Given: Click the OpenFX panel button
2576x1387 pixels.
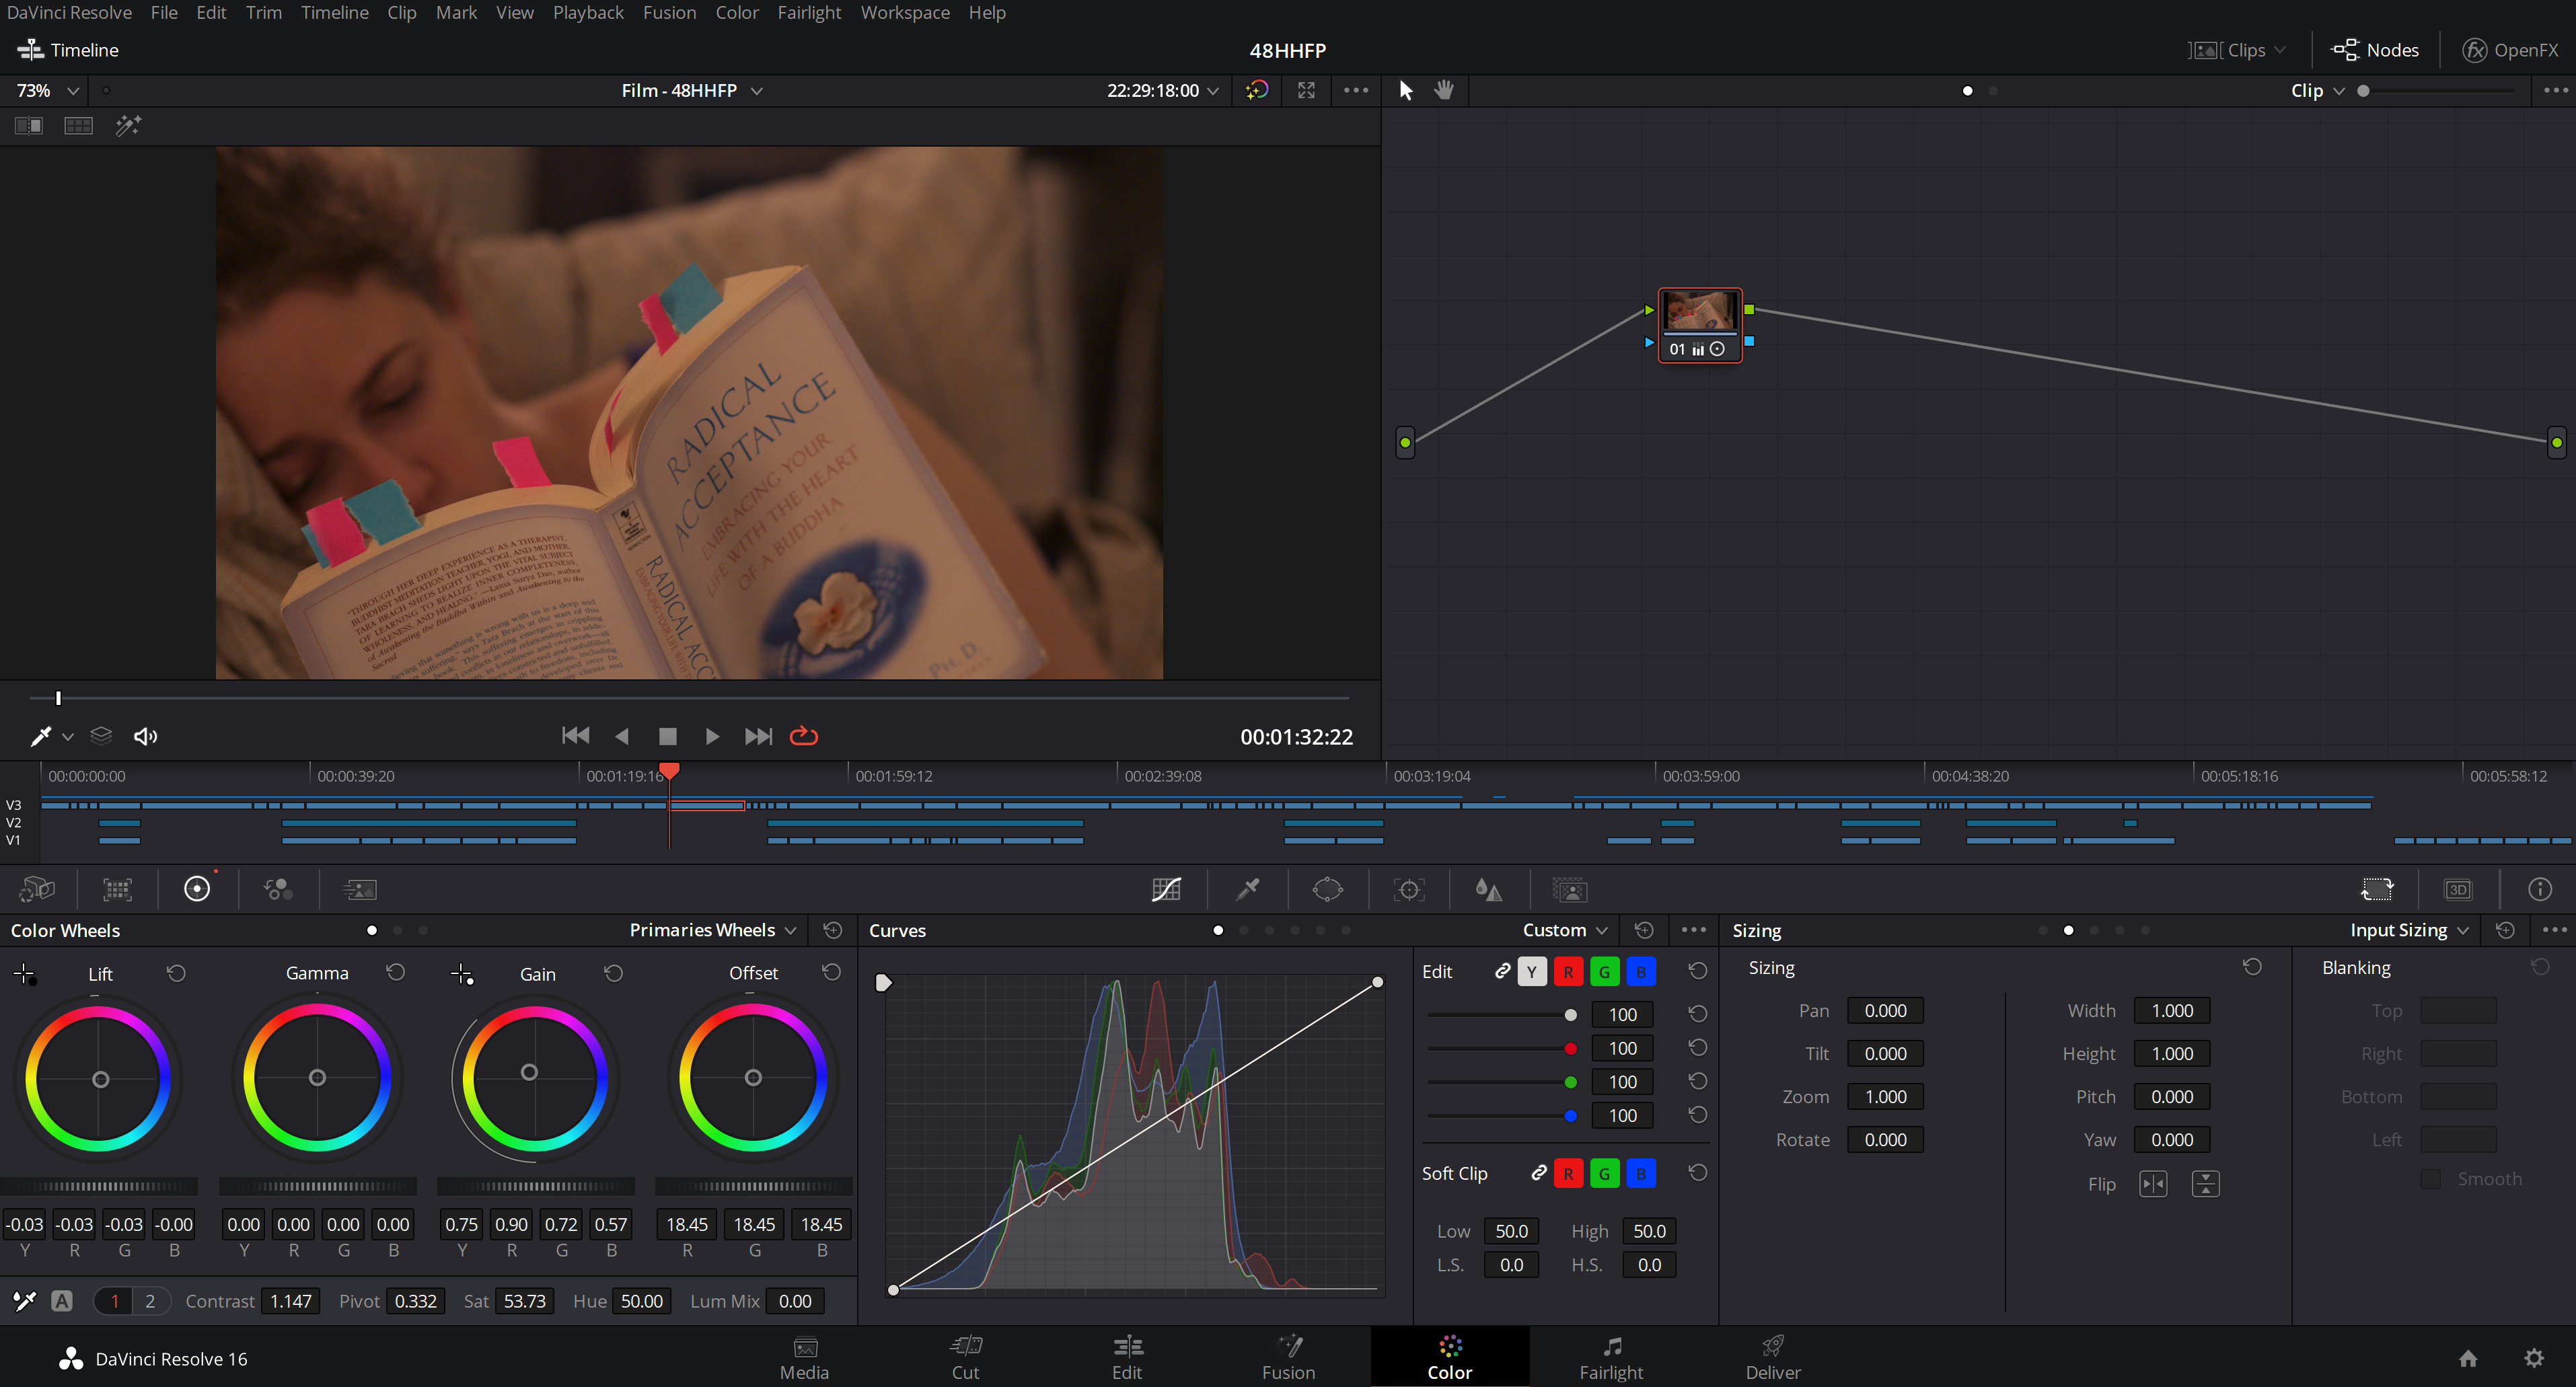Looking at the screenshot, I should (2510, 50).
